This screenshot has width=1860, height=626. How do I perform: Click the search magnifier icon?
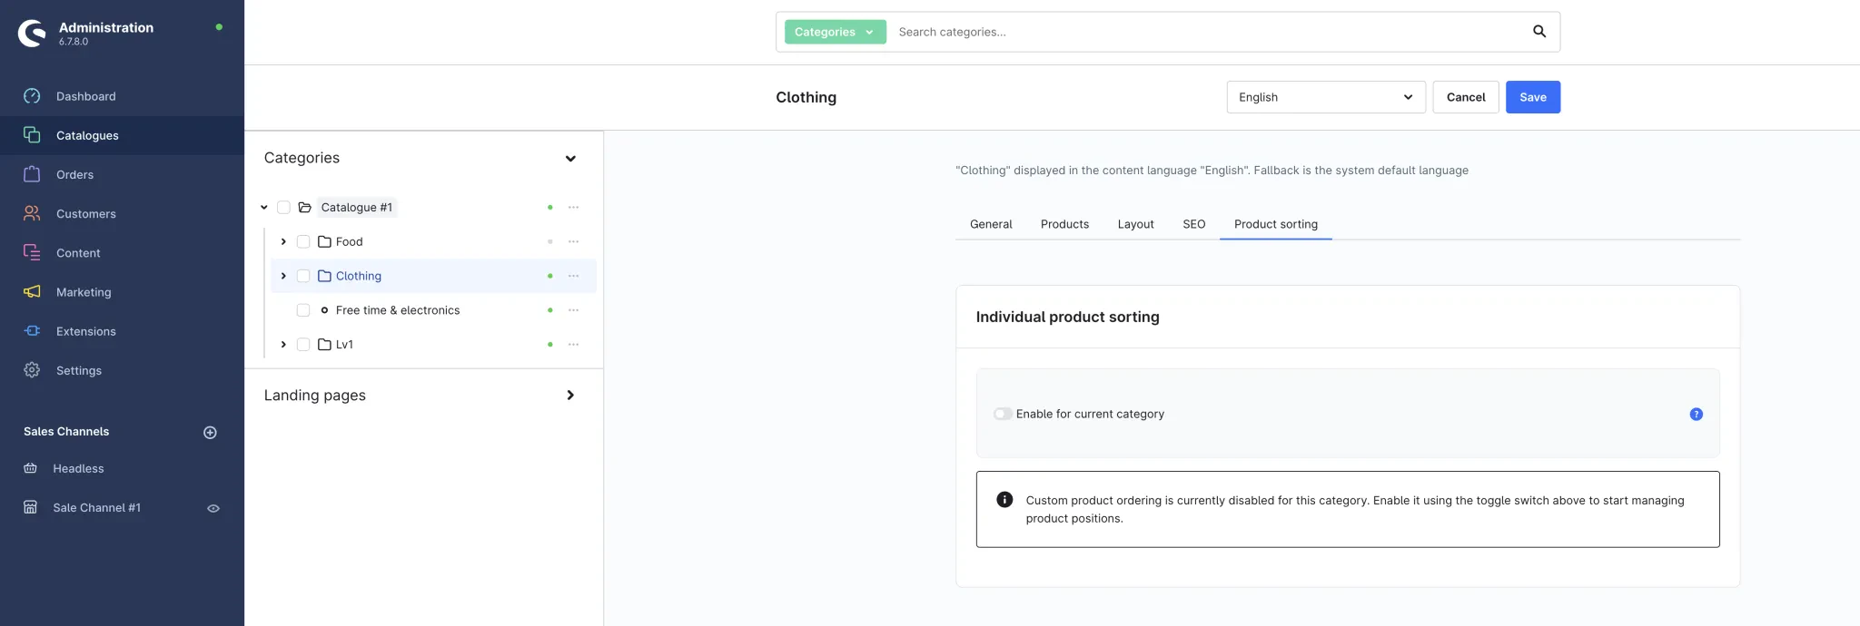pyautogui.click(x=1538, y=32)
